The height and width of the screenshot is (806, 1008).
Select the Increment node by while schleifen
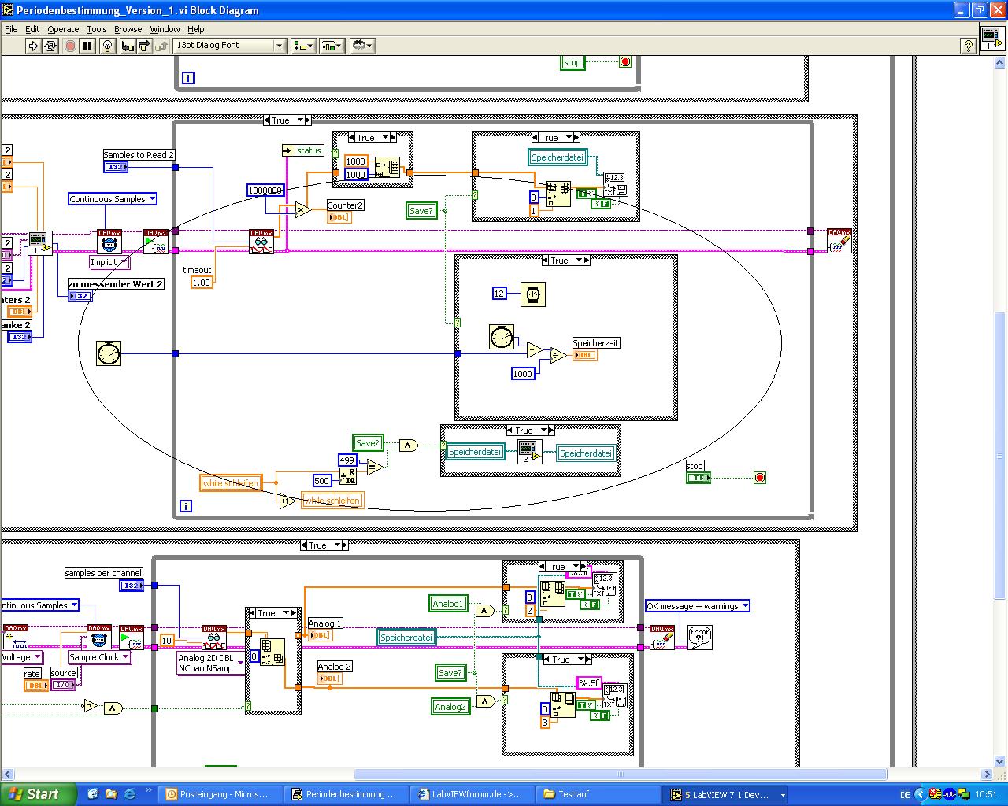point(287,501)
